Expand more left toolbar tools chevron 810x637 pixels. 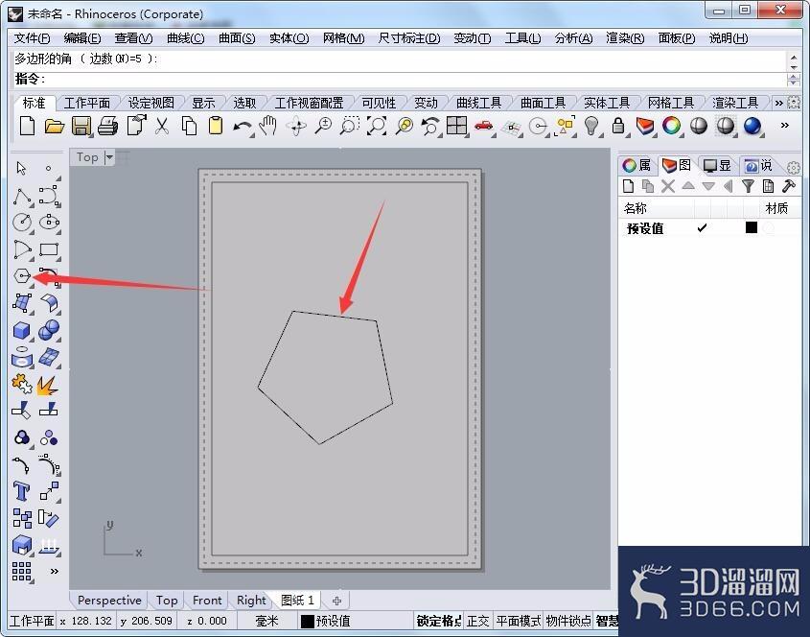54,572
